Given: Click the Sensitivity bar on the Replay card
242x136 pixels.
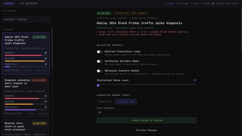Looking at the screenshot, I should click(26, 67).
